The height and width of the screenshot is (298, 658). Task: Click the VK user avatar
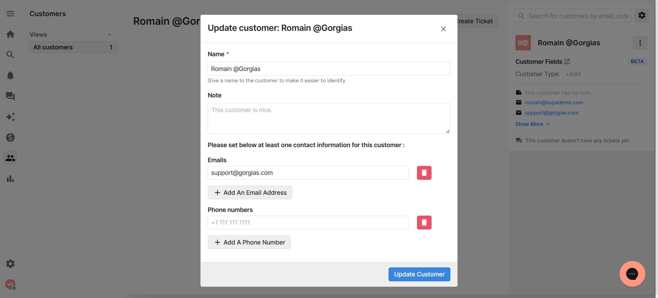point(10,284)
